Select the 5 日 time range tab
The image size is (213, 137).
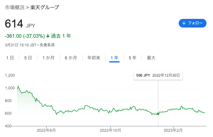(x=28, y=58)
